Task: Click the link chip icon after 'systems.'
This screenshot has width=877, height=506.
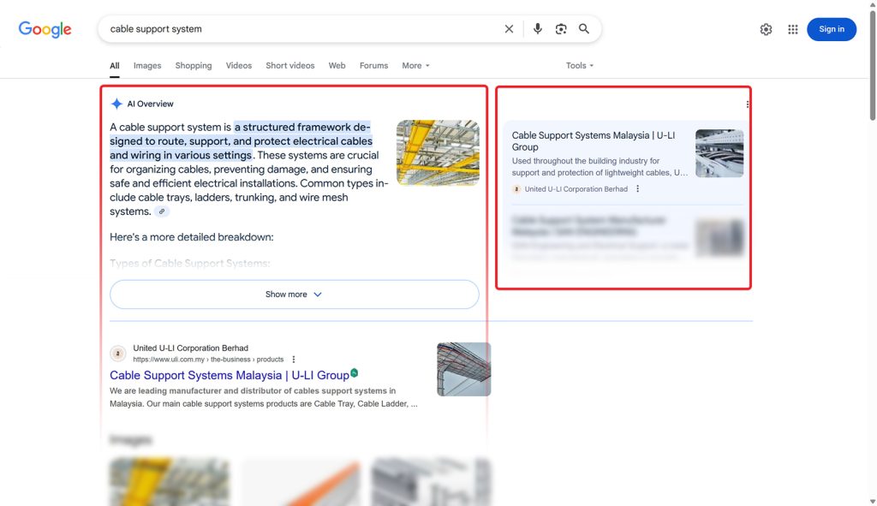Action: click(162, 211)
